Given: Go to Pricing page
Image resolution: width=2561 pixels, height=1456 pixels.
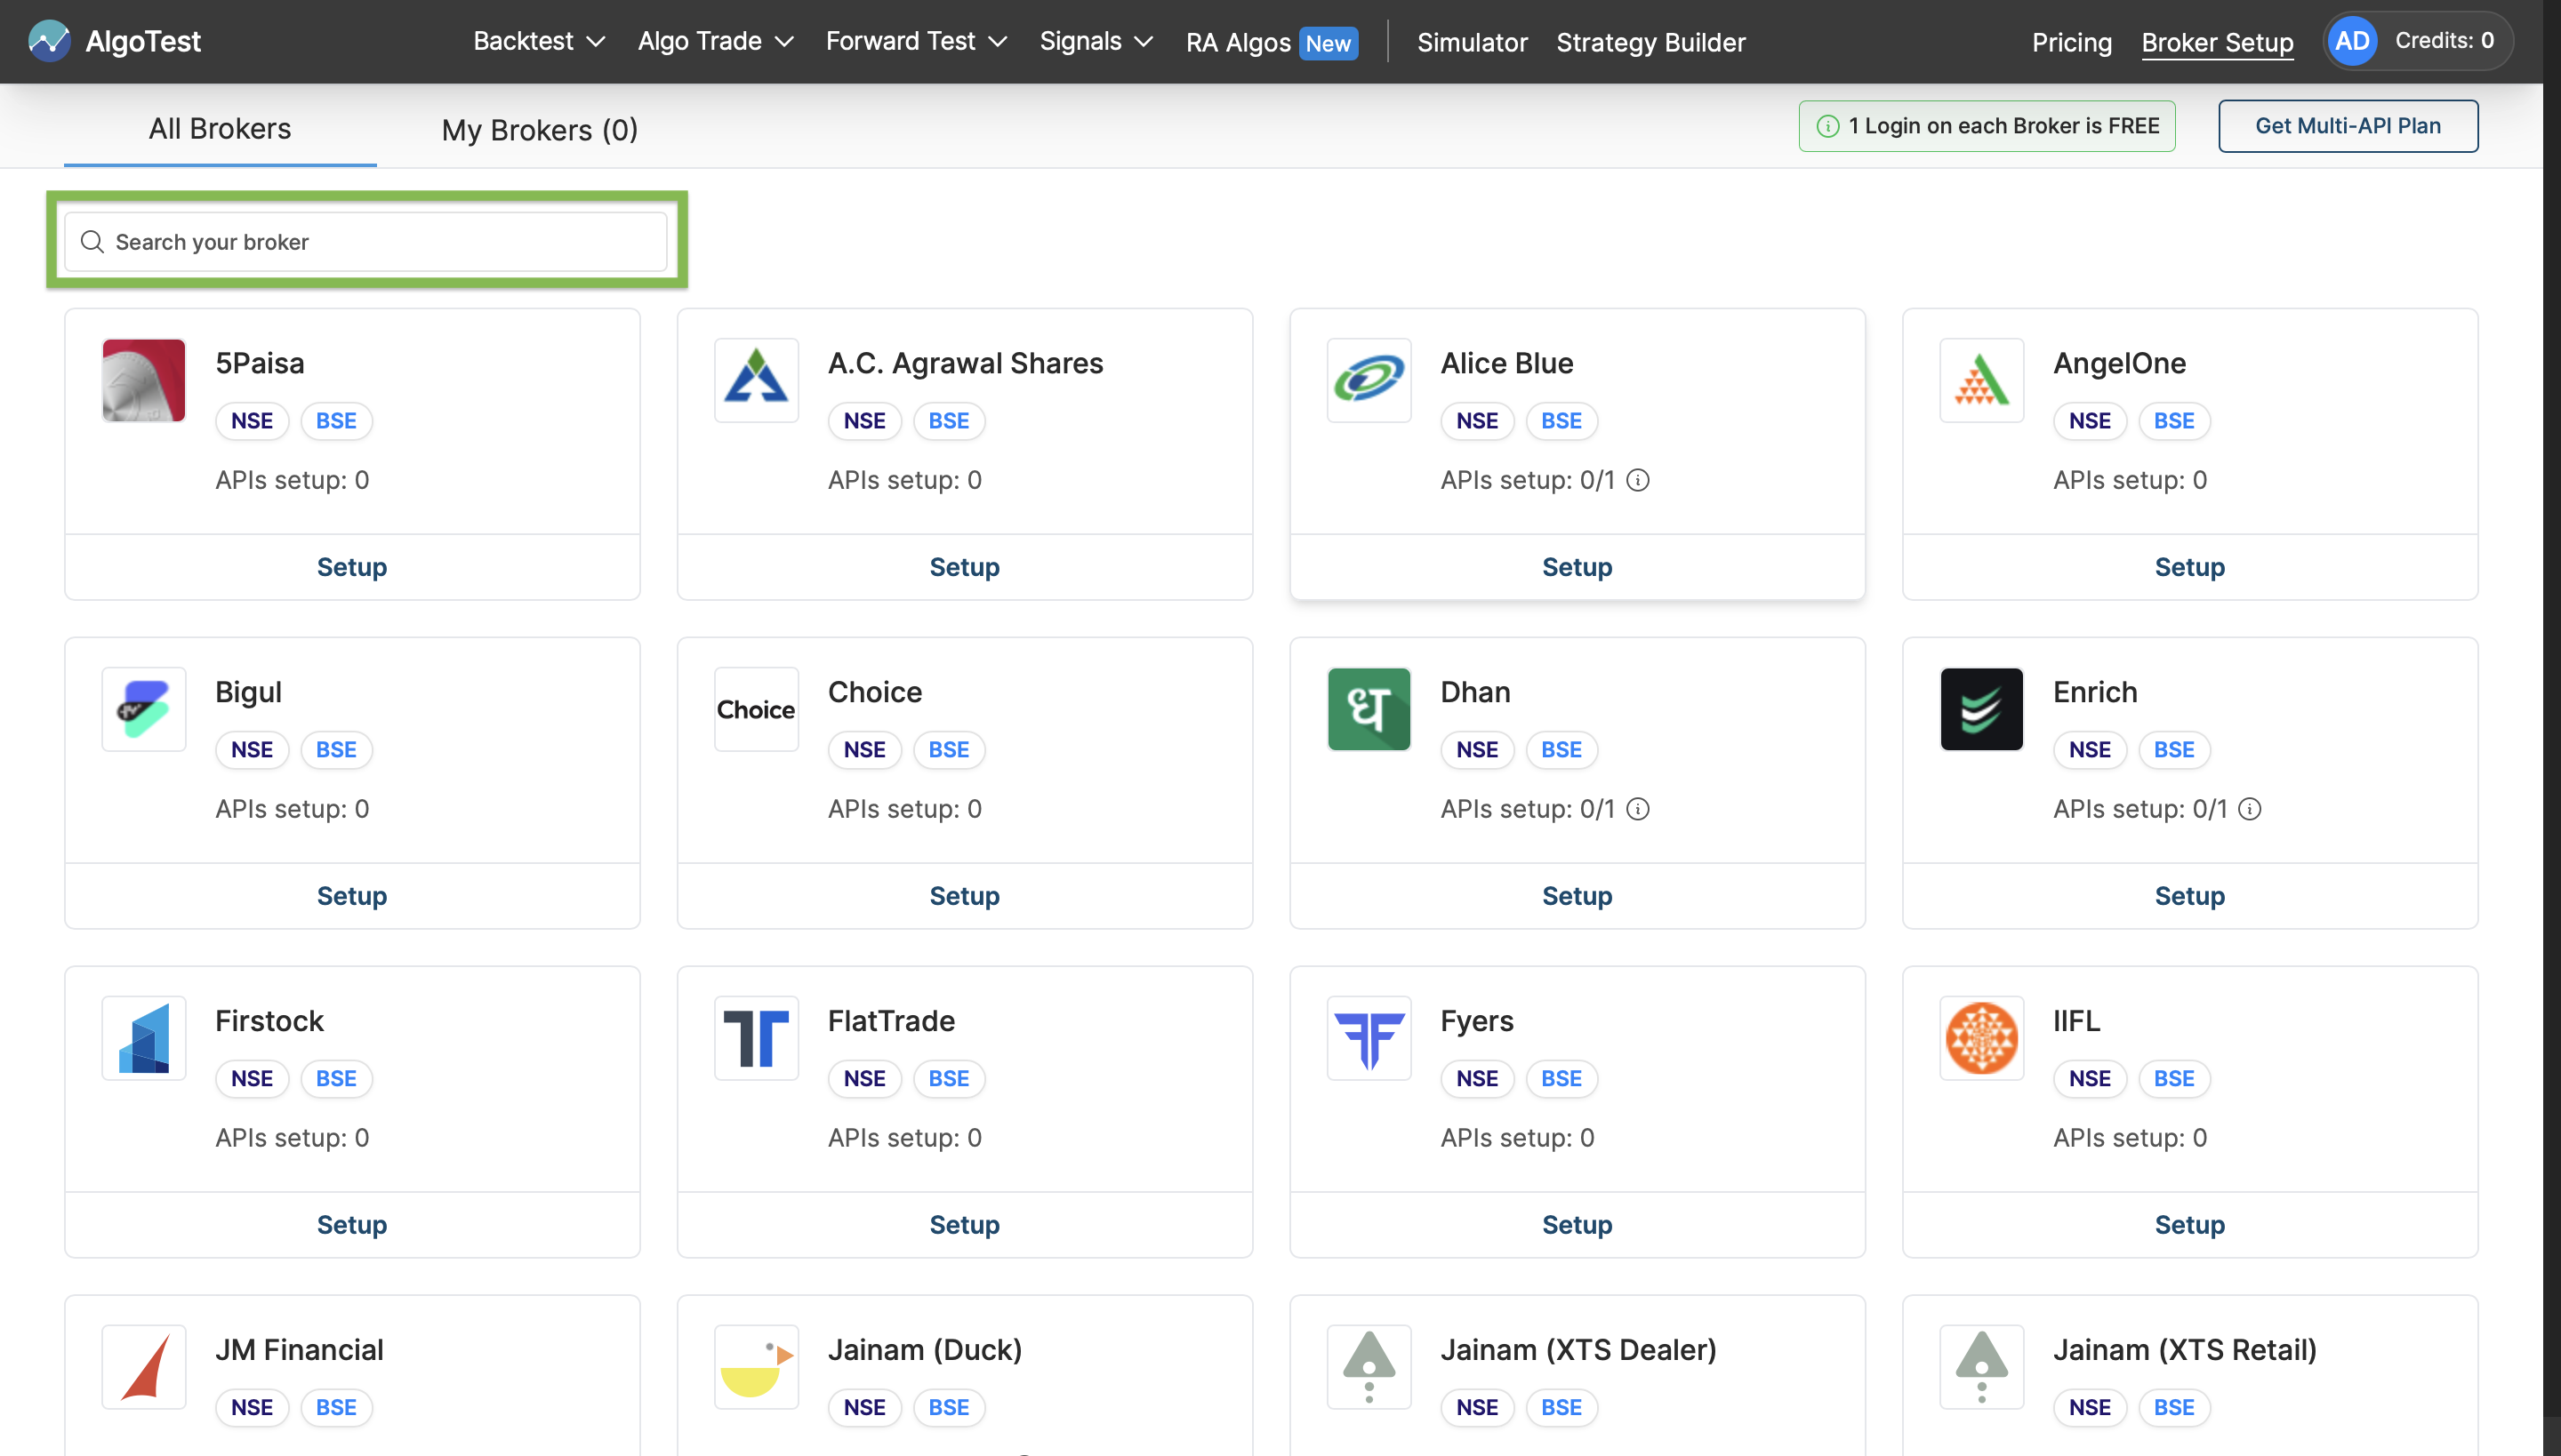Looking at the screenshot, I should click(2071, 42).
